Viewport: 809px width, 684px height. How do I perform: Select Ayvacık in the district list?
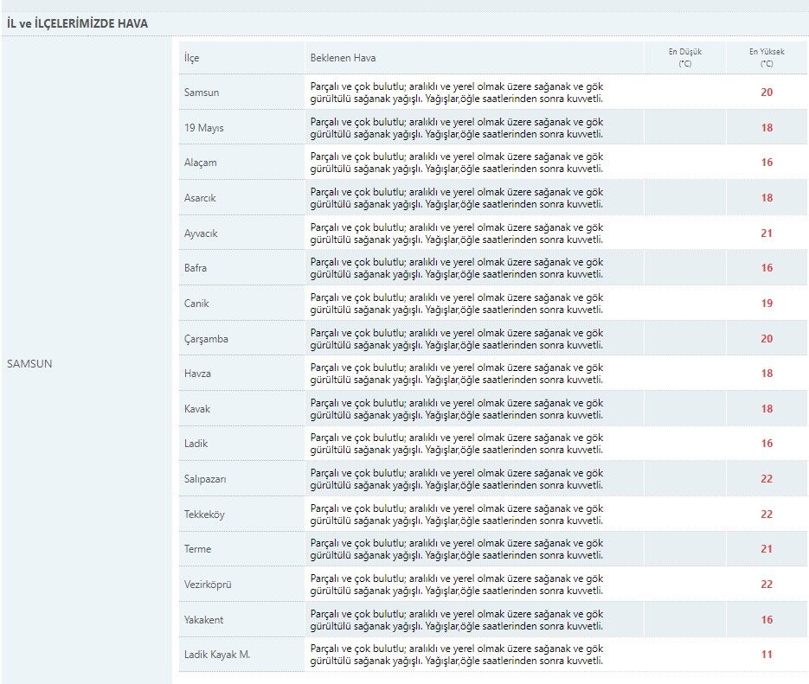(201, 233)
